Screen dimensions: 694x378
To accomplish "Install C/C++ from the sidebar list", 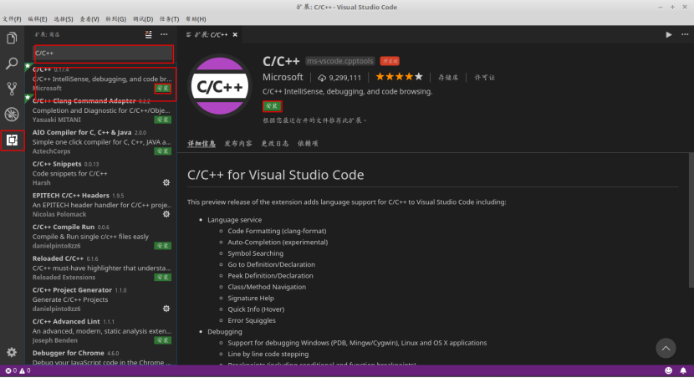I will coord(163,88).
